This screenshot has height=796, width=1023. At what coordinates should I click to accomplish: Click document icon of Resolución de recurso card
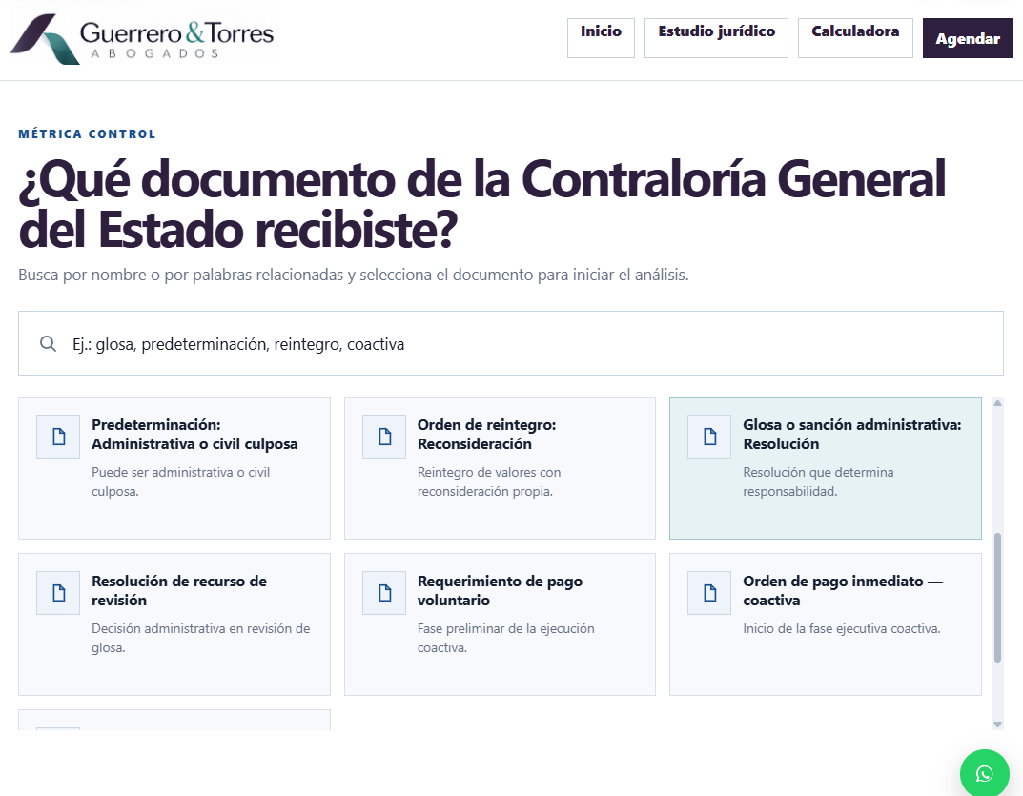(x=58, y=593)
